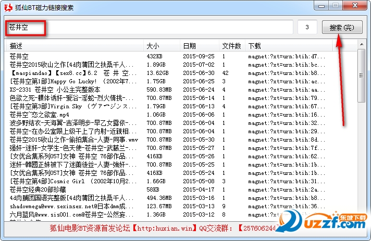Select the magnet link ending btih:d7...
Screen dimensions: 371x241
click(x=287, y=56)
